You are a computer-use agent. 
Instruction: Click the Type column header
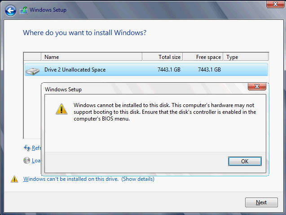[x=246, y=57]
